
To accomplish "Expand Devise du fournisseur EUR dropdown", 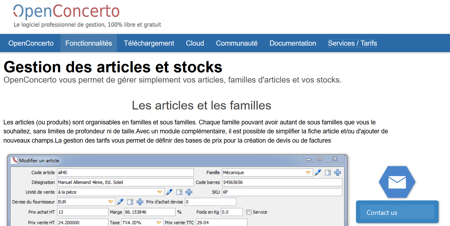I will tap(111, 202).
